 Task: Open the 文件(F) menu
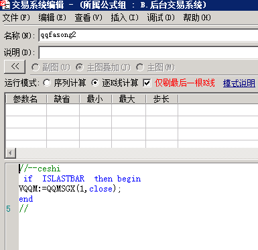tap(16, 17)
